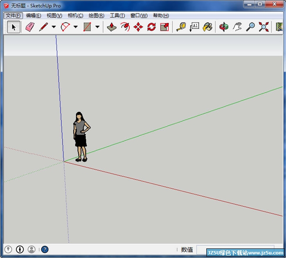Click the user sign-in status icon
Image resolution: width=286 pixels, height=258 pixels.
(x=31, y=249)
